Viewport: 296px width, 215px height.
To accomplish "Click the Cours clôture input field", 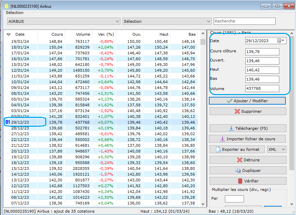I will tap(262, 52).
